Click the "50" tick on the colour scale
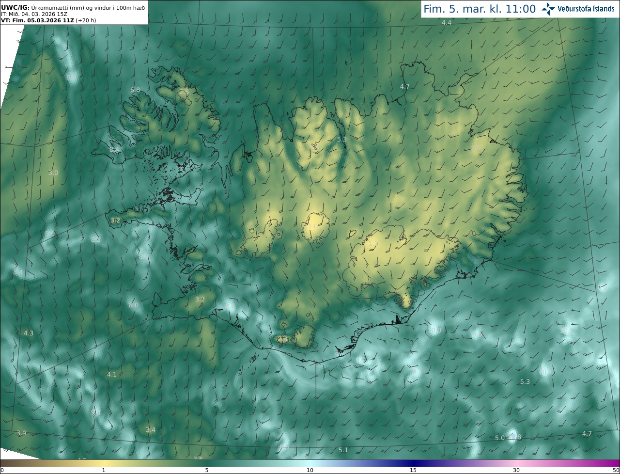The image size is (620, 474). click(x=616, y=470)
